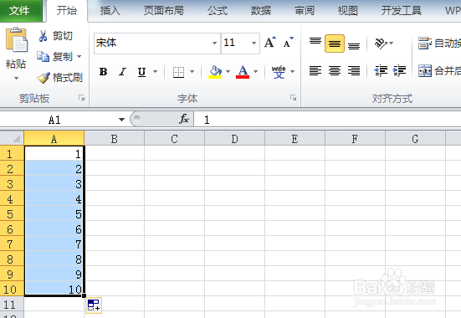Open the fill color dropdown arrow
Image resolution: width=461 pixels, height=318 pixels.
coord(228,71)
